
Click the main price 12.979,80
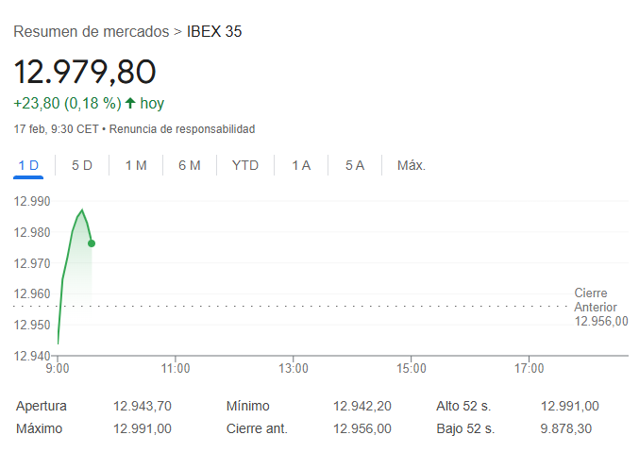pos(85,72)
